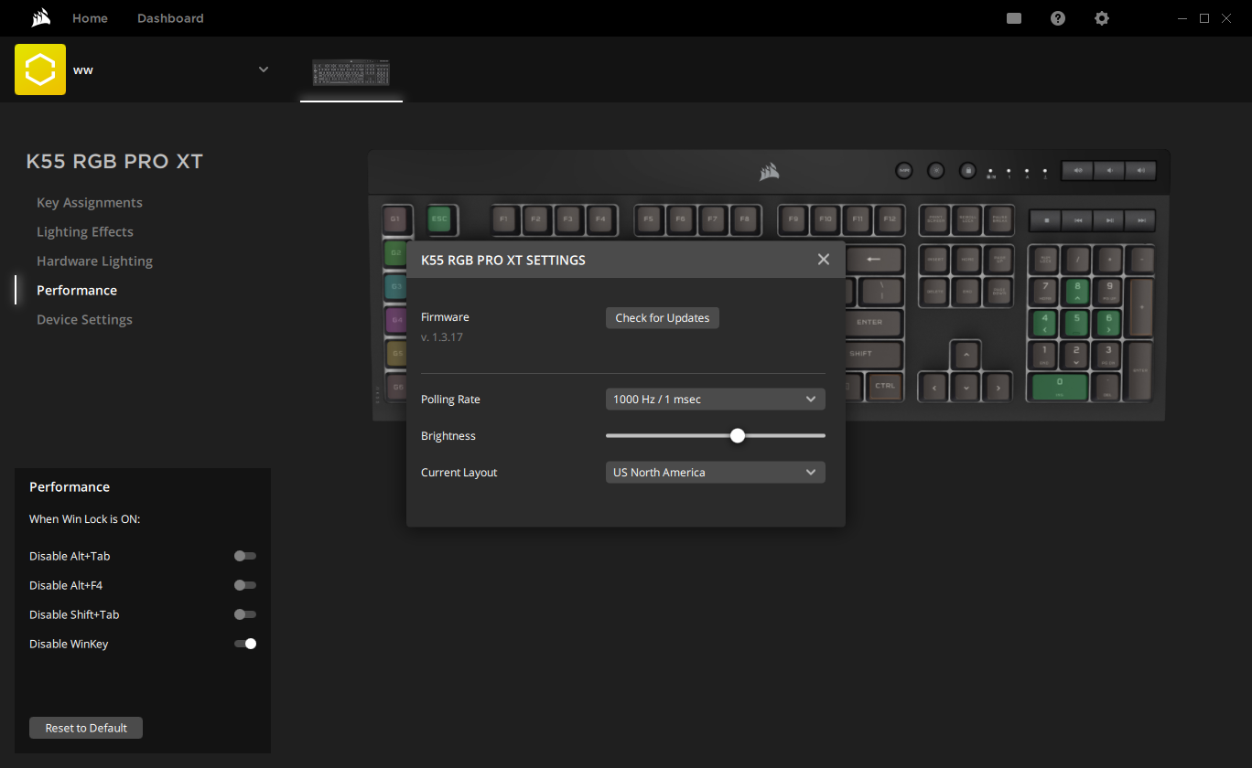1252x768 pixels.
Task: Open Device Settings section
Action: (84, 320)
